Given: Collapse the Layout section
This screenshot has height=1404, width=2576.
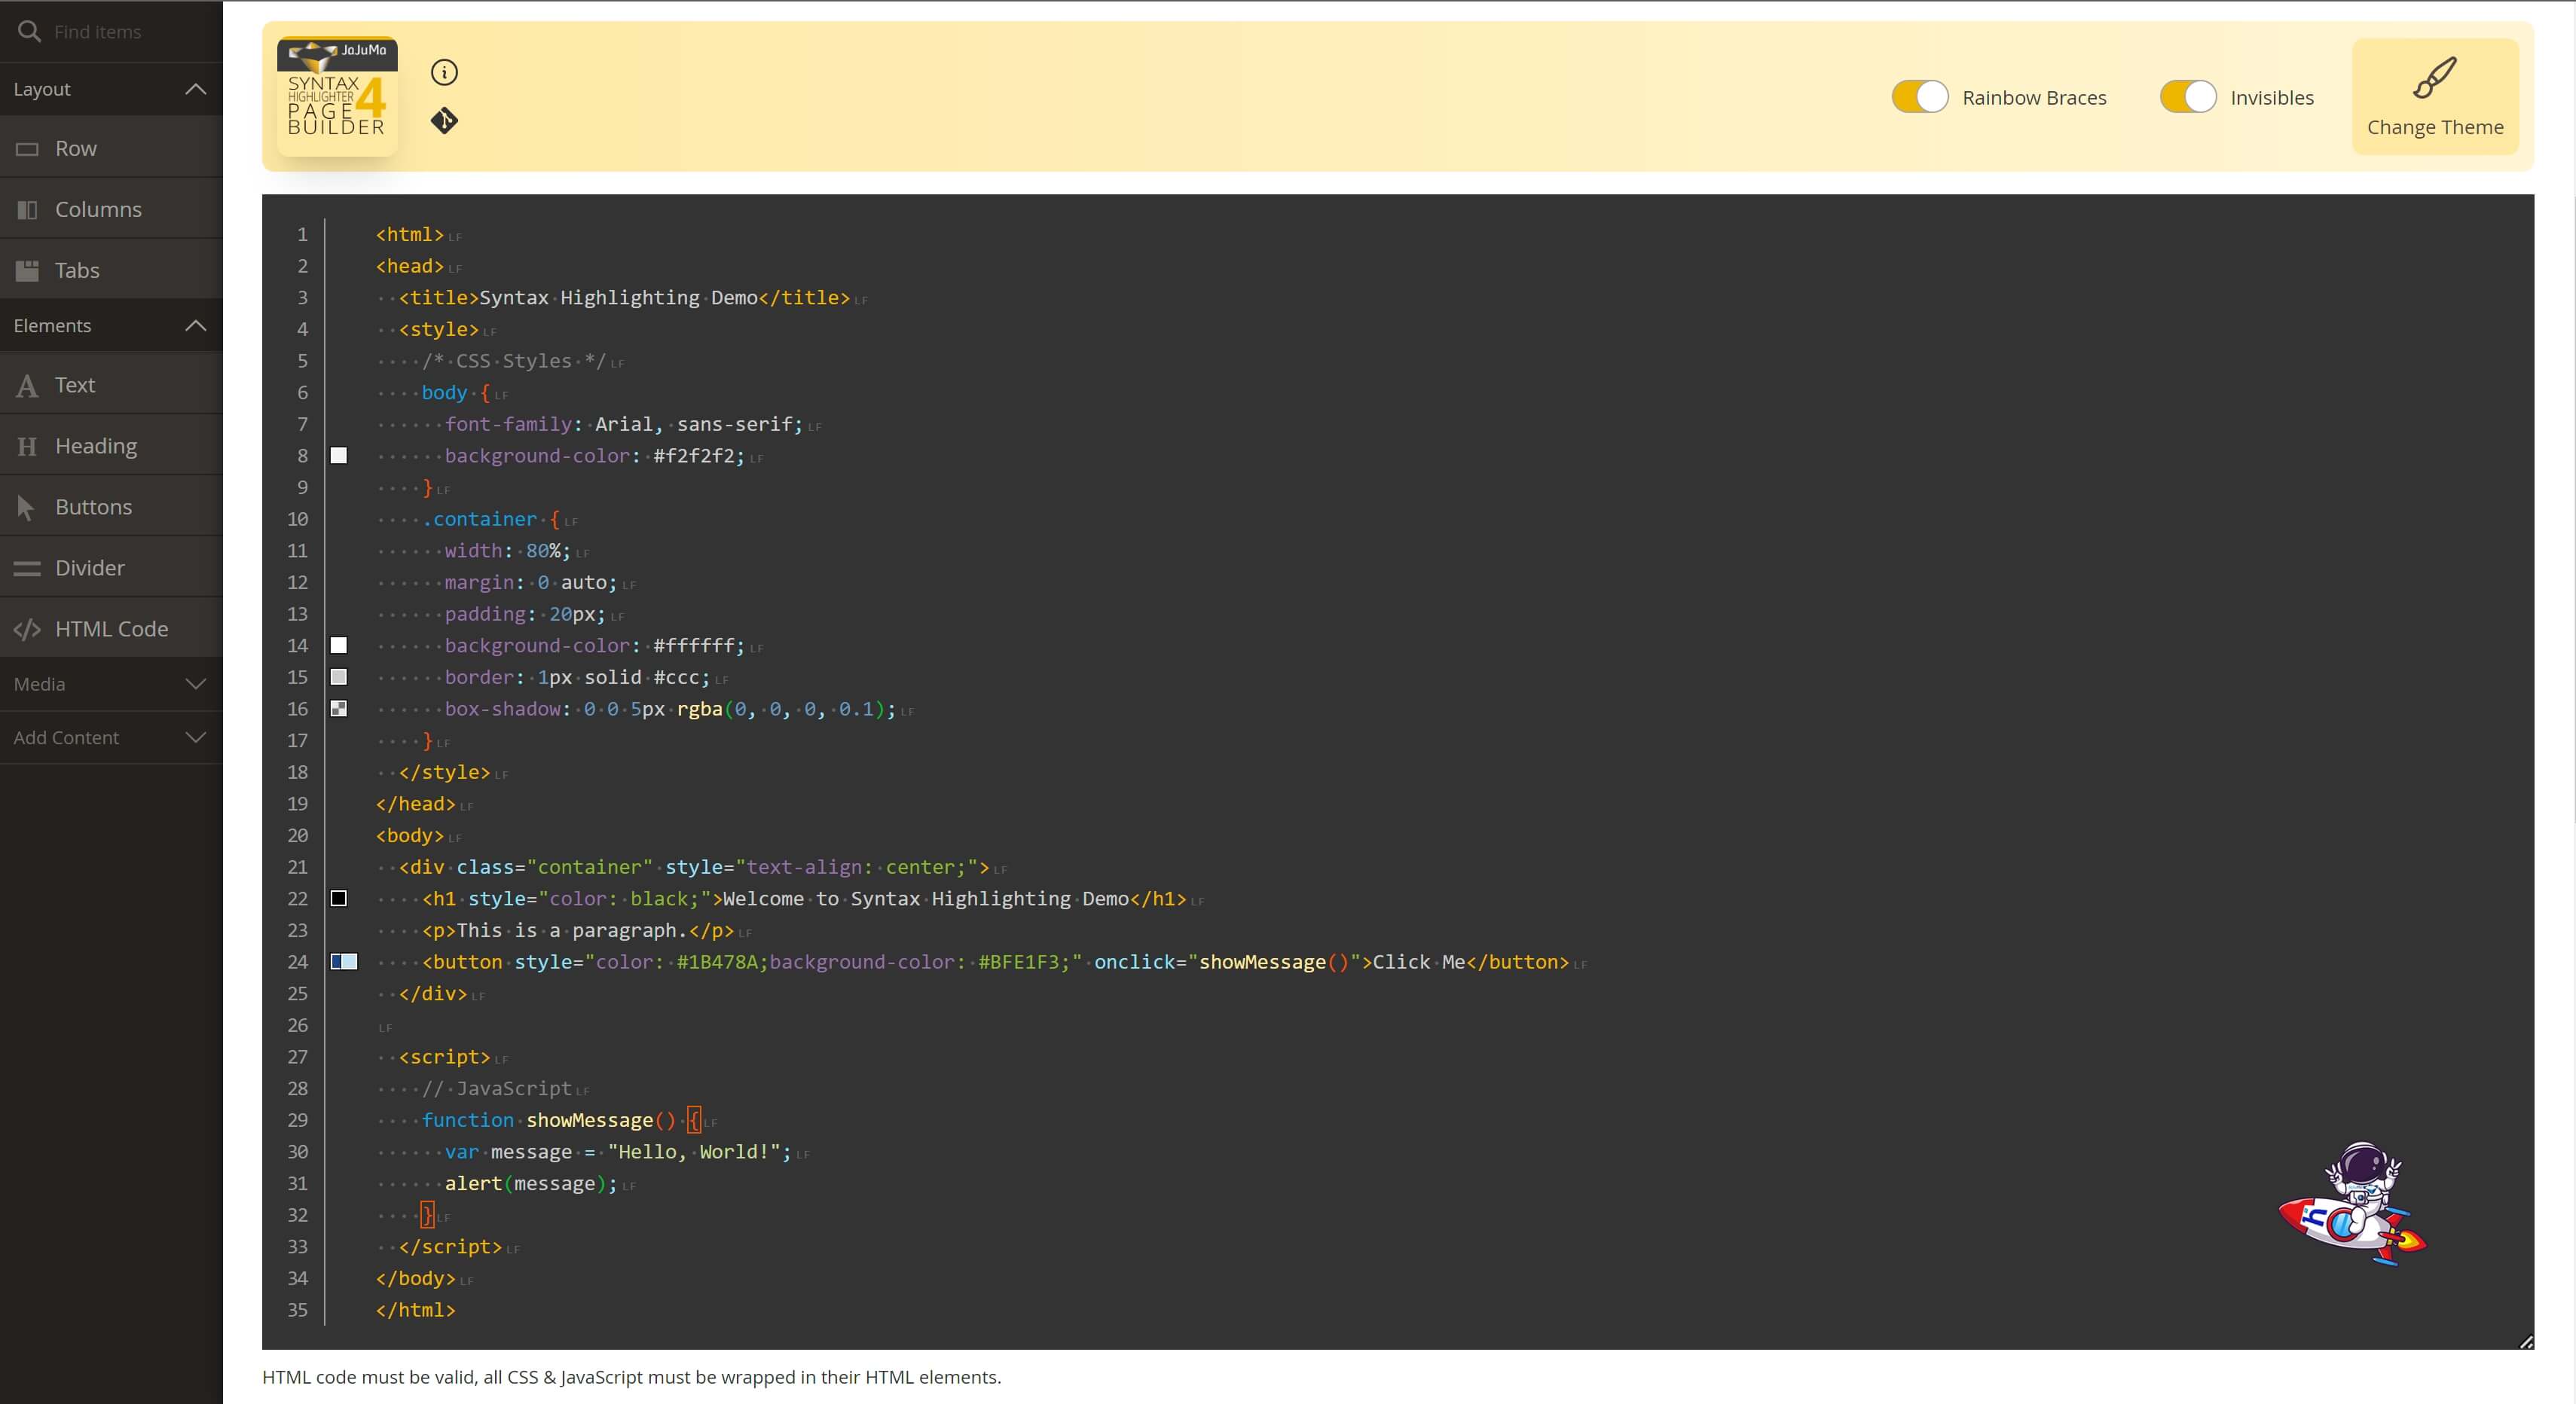Looking at the screenshot, I should click(x=196, y=89).
